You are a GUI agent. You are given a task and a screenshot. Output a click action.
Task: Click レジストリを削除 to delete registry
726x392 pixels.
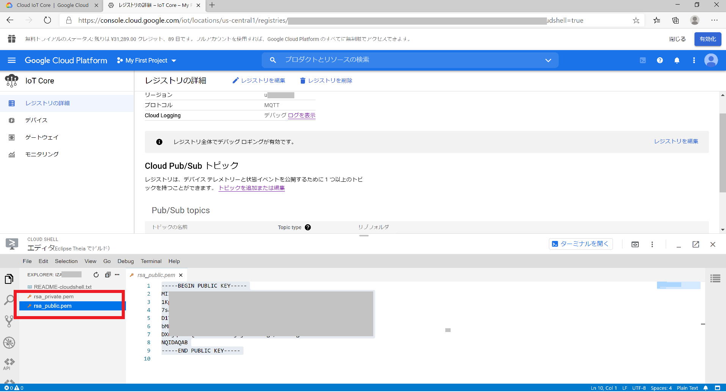(326, 80)
